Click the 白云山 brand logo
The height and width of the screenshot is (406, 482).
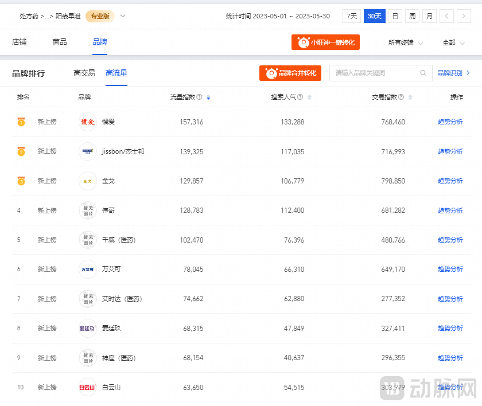88,387
